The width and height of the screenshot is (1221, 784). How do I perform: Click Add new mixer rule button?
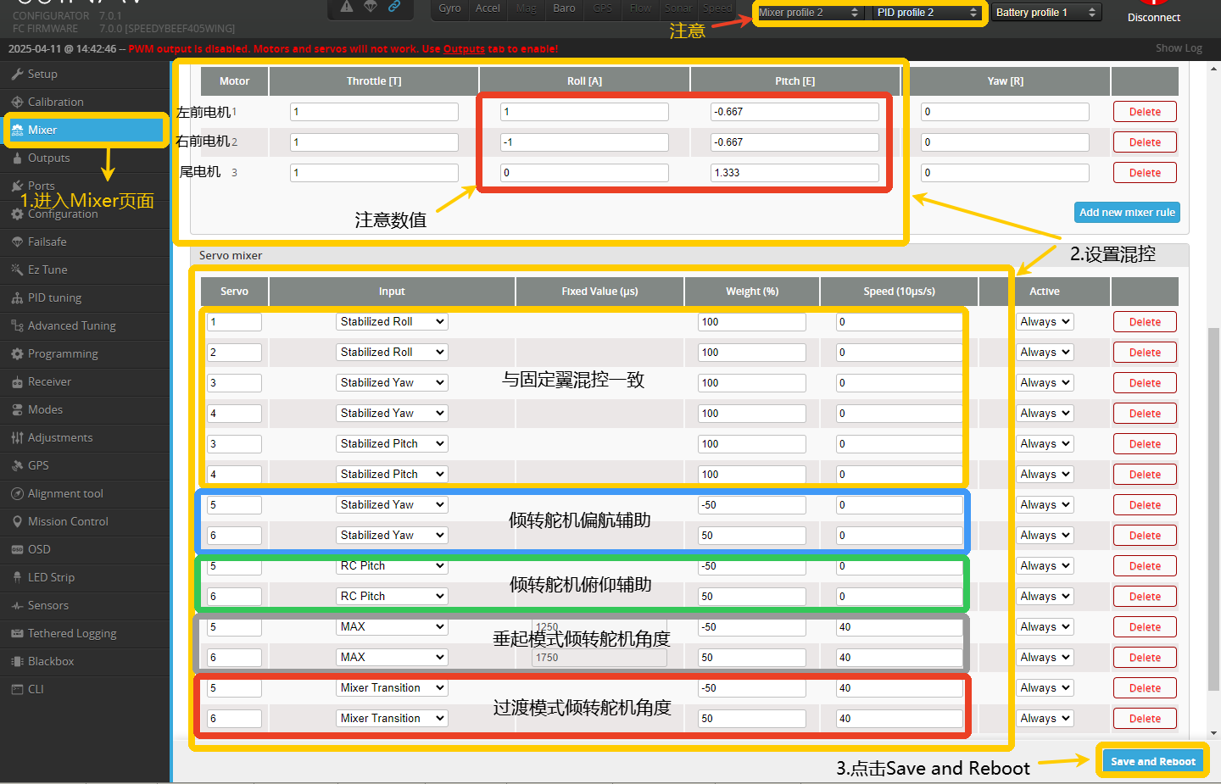[x=1127, y=213]
